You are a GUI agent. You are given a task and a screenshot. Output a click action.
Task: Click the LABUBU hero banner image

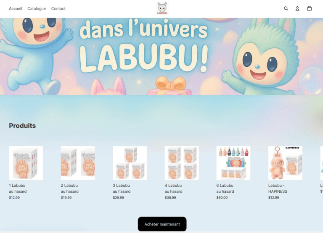(x=161, y=57)
